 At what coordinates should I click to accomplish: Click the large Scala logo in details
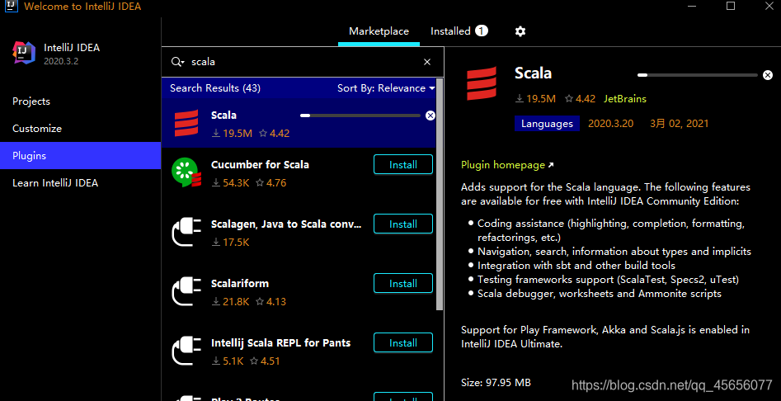coord(481,83)
